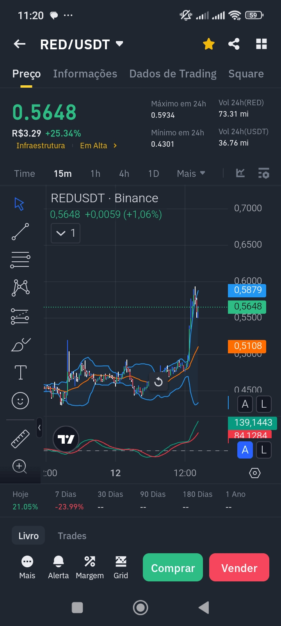Select the text T tool
The height and width of the screenshot is (626, 281).
pyautogui.click(x=20, y=372)
